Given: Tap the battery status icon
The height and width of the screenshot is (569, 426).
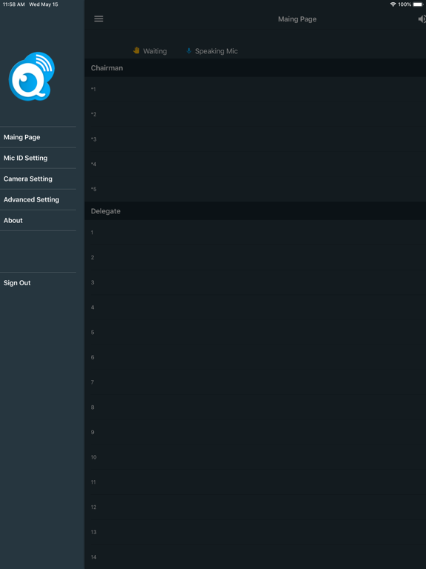Looking at the screenshot, I should (418, 4).
